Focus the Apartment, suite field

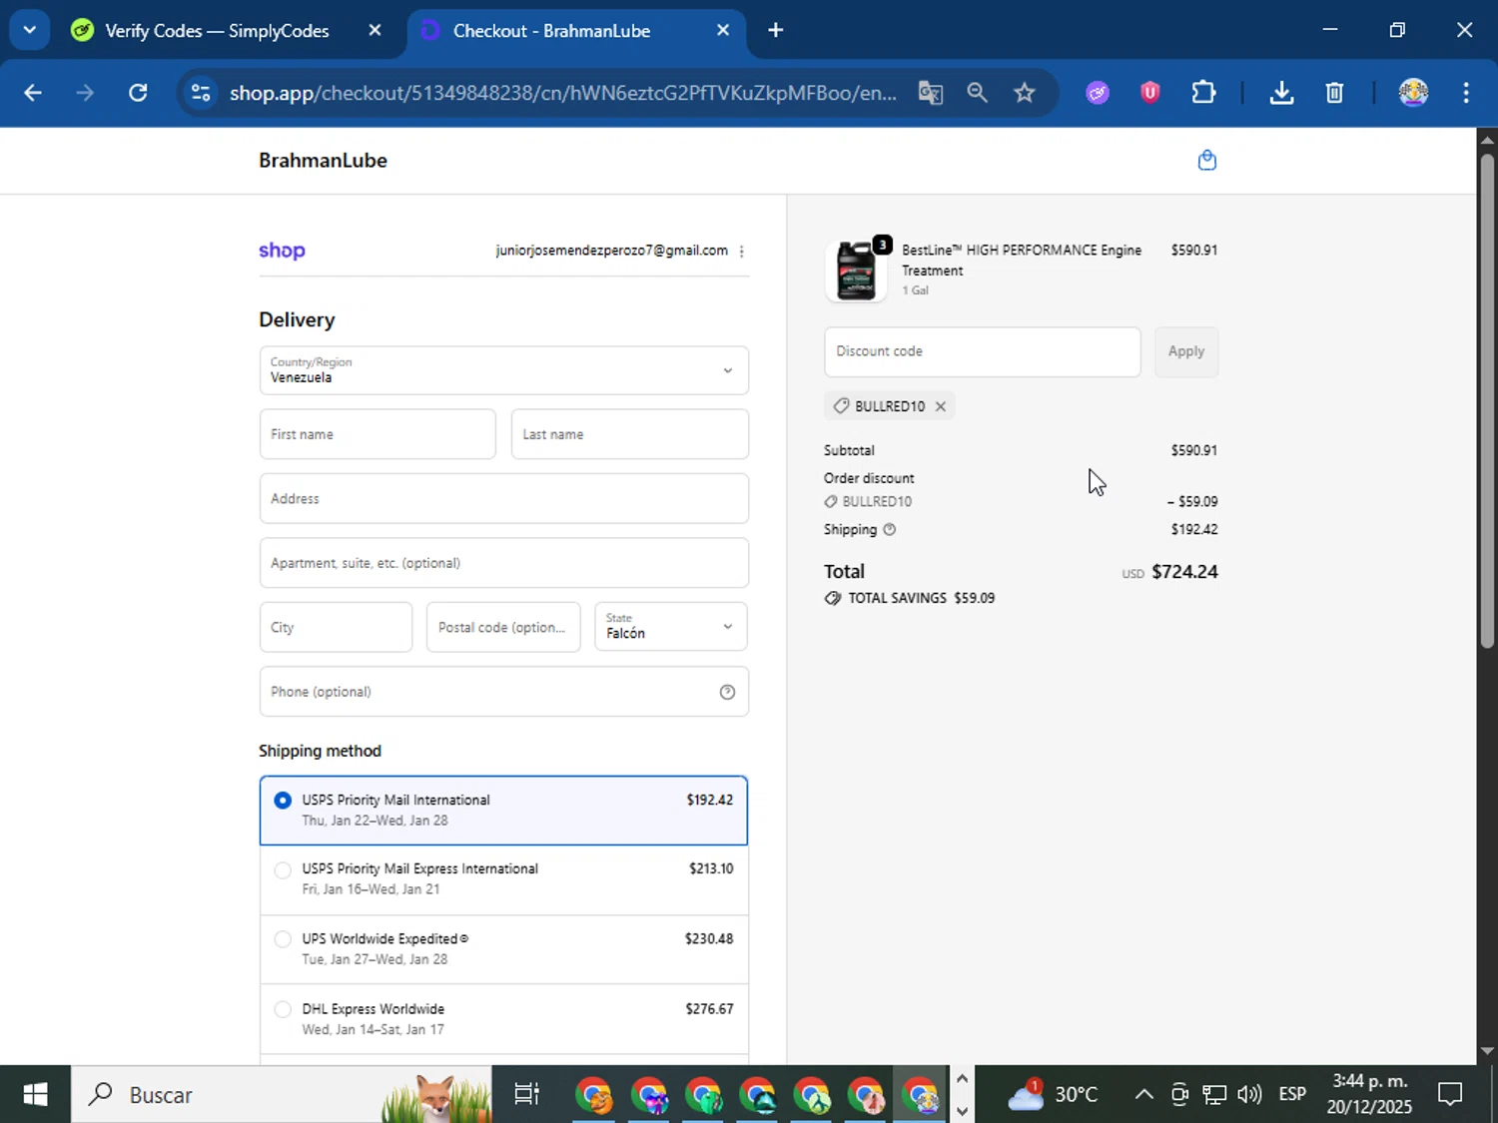click(503, 563)
